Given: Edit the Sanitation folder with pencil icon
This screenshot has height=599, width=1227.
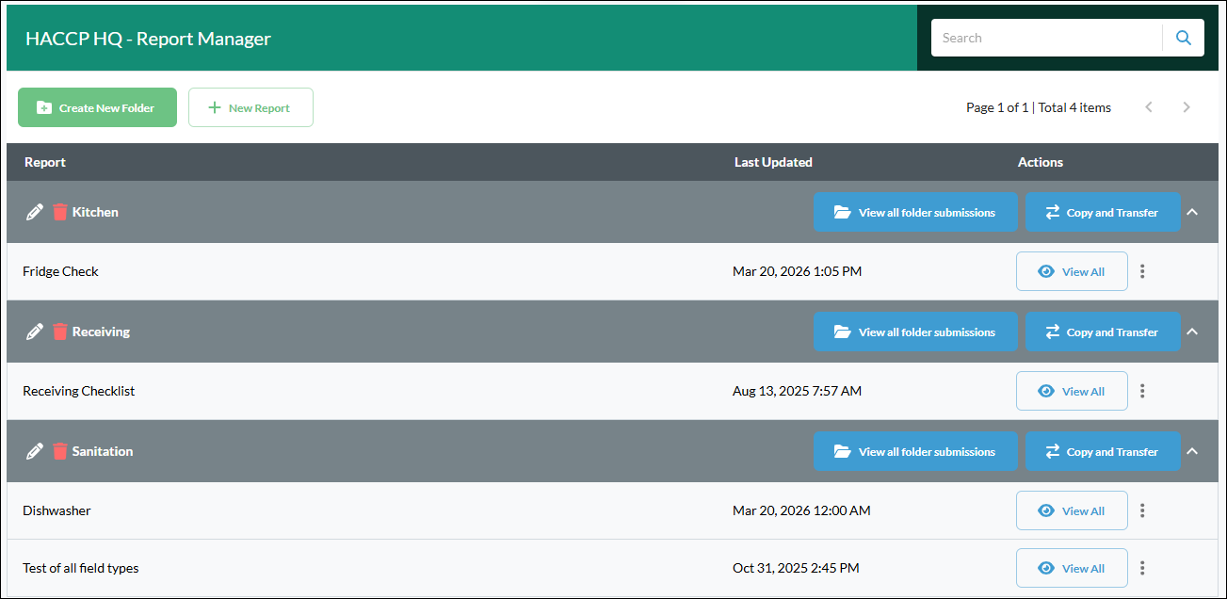Looking at the screenshot, I should [35, 451].
